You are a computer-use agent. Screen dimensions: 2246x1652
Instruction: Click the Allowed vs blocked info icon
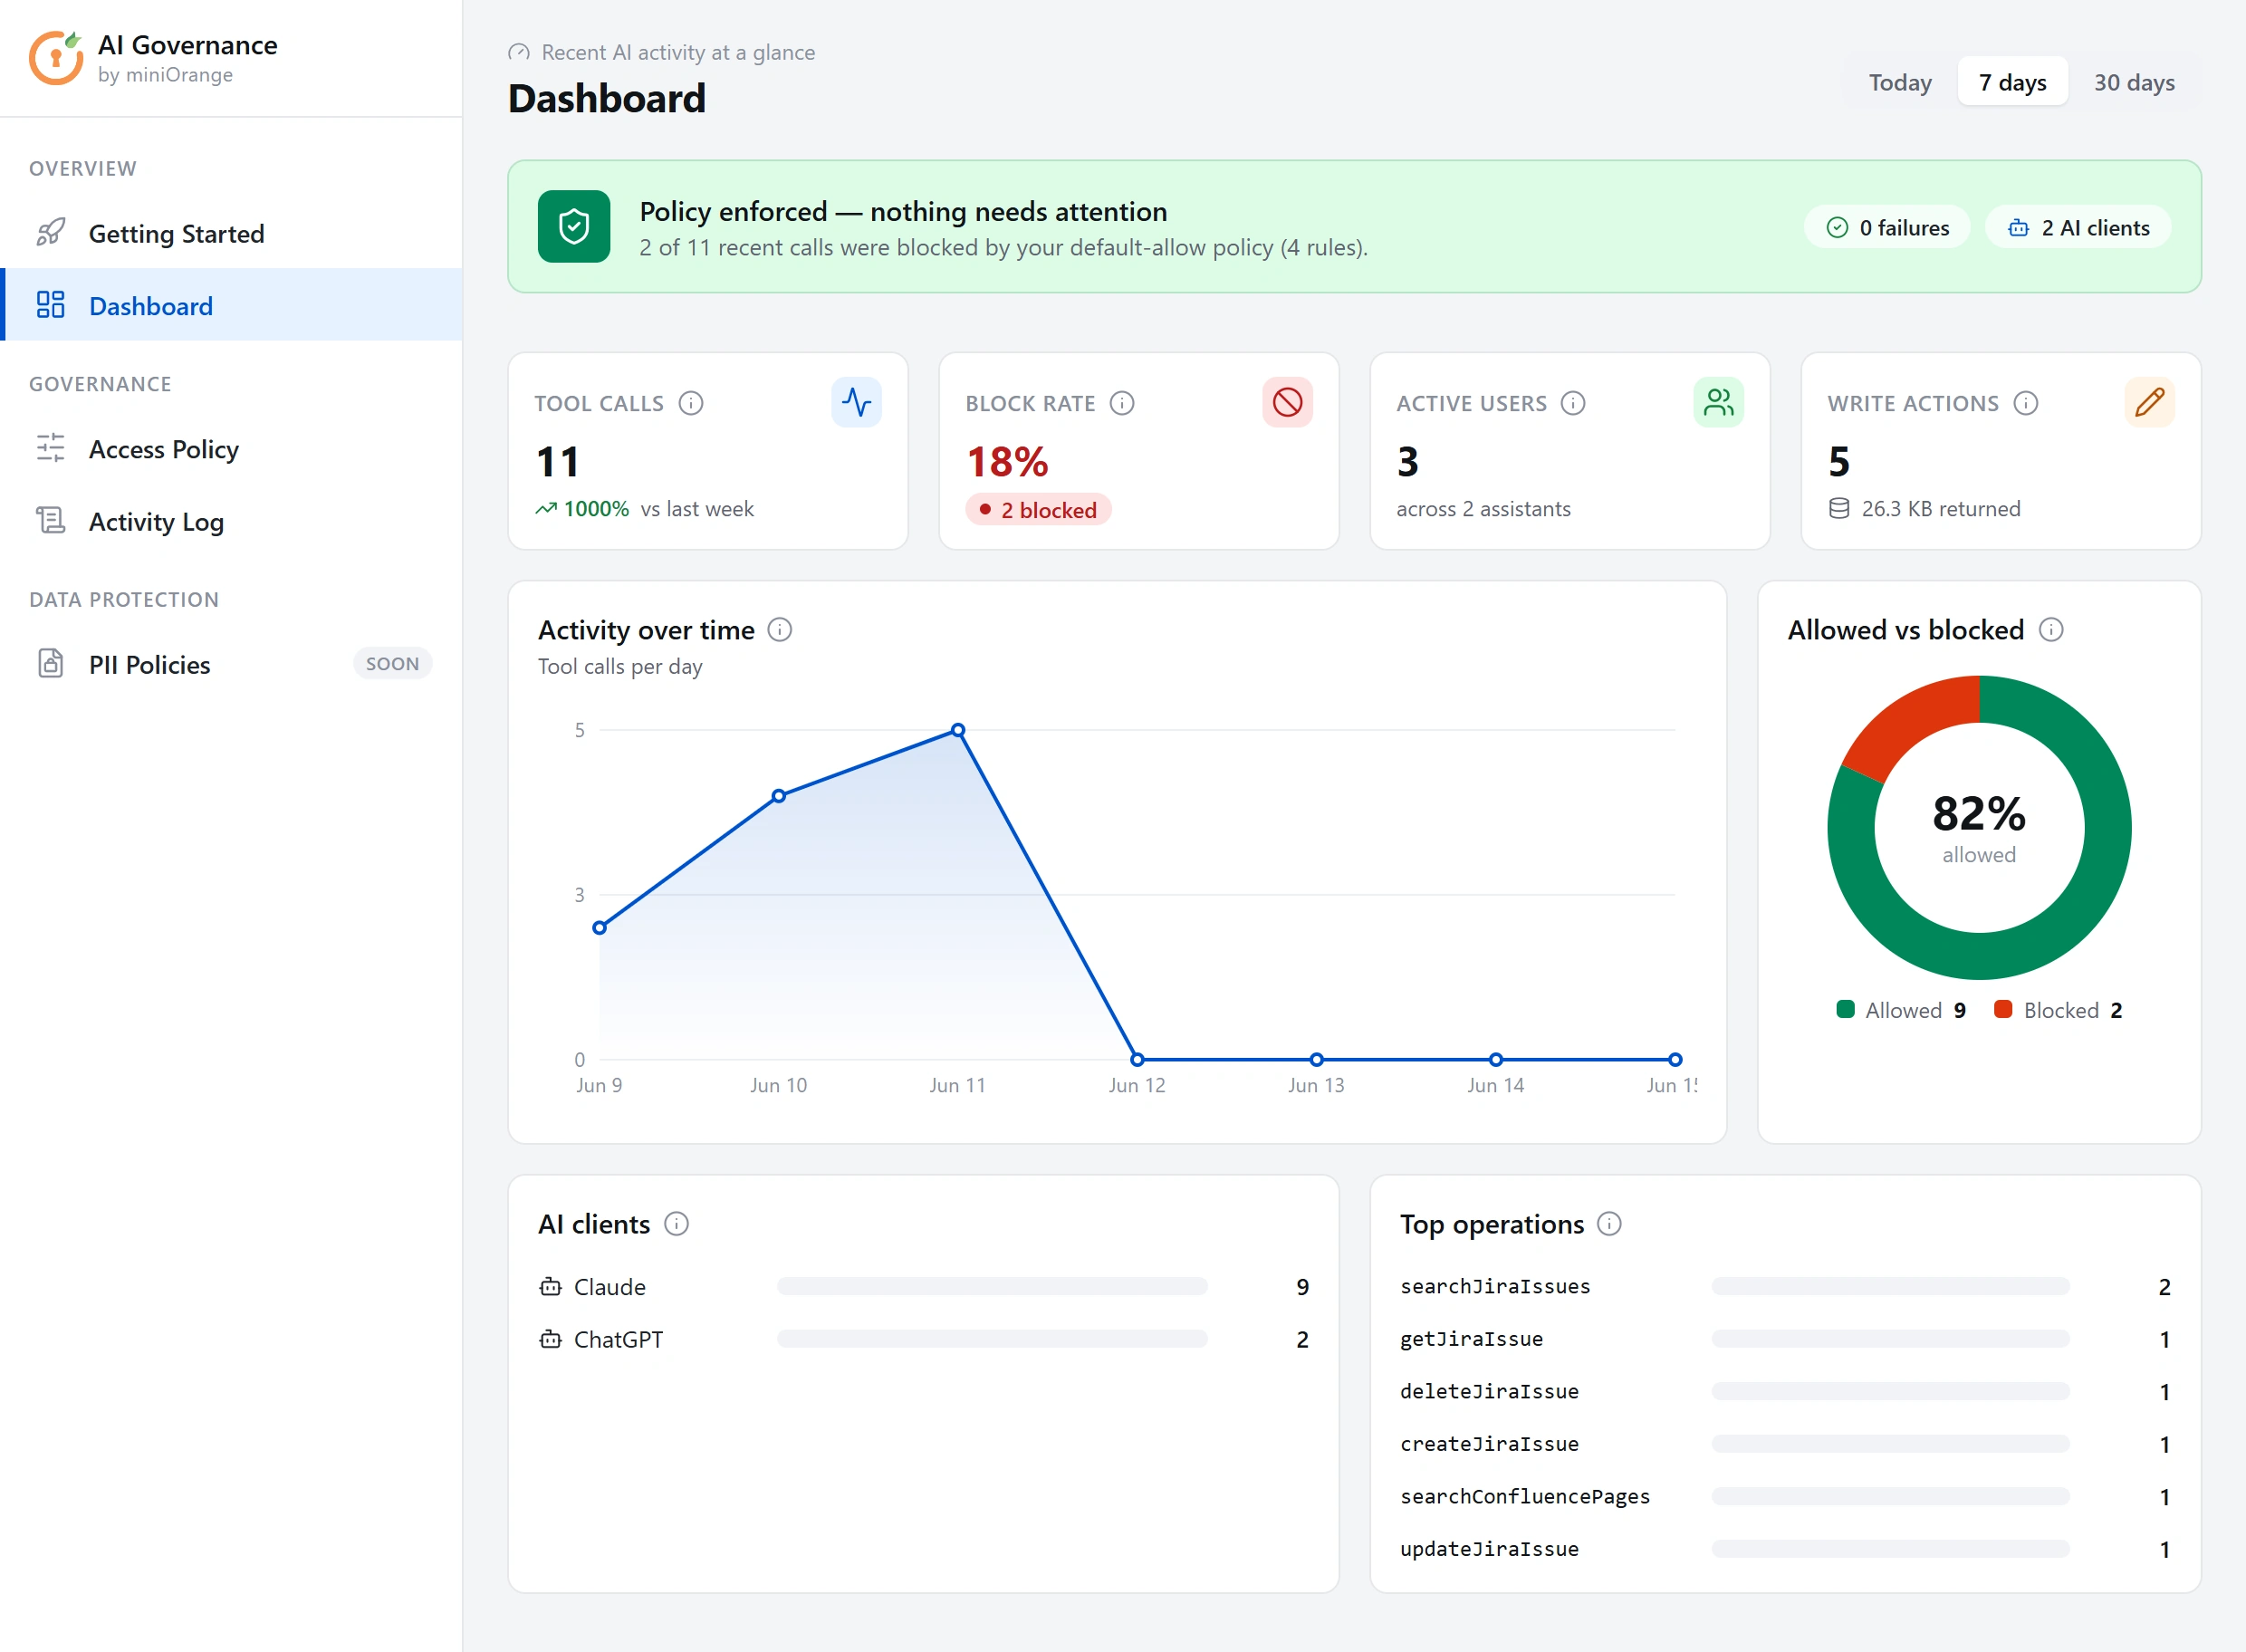pos(2051,630)
